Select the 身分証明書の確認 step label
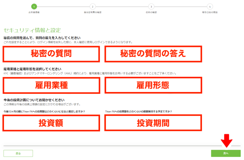The height and width of the screenshot is (160, 244). click(93, 12)
